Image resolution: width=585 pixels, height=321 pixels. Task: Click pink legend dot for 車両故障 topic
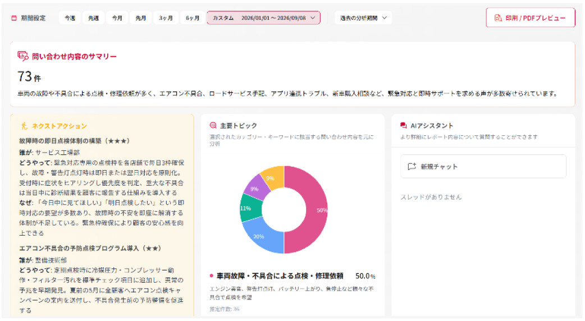tap(212, 276)
